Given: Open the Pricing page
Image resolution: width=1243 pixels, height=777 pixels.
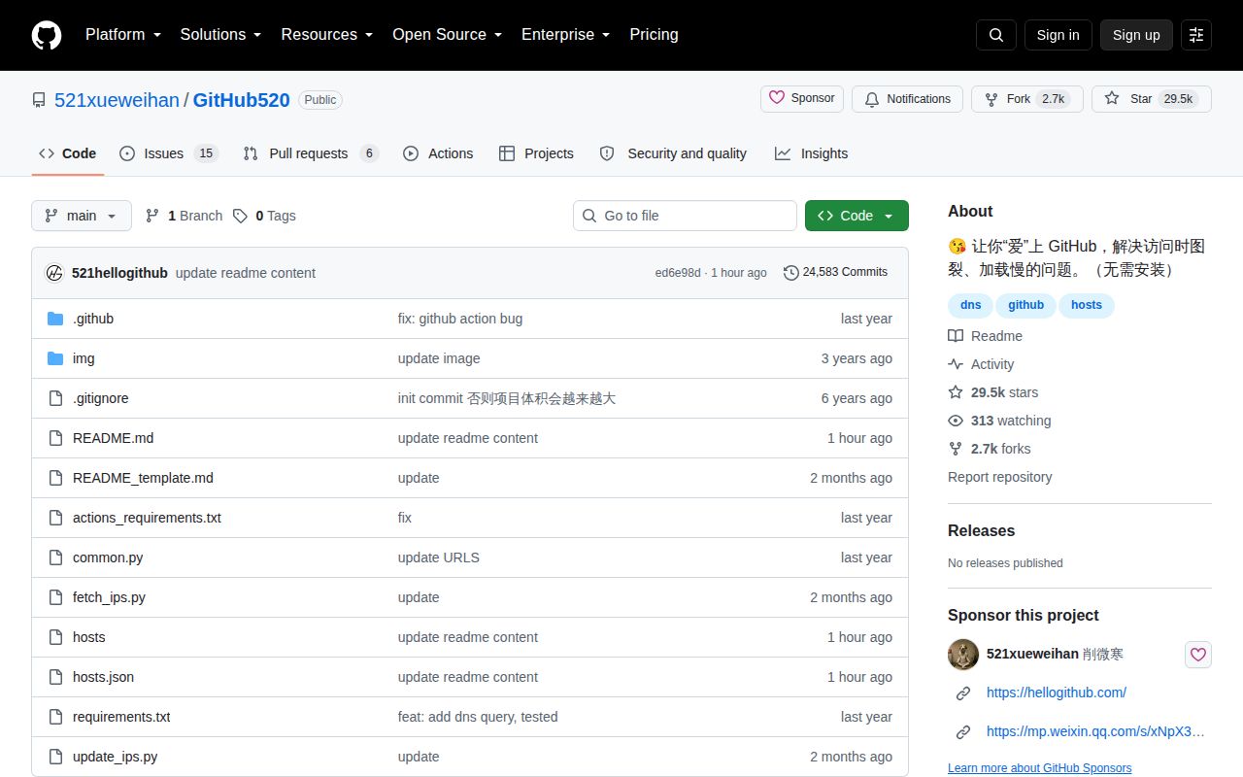Looking at the screenshot, I should (654, 35).
